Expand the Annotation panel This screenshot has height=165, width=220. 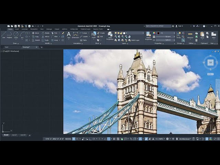click(x=78, y=44)
